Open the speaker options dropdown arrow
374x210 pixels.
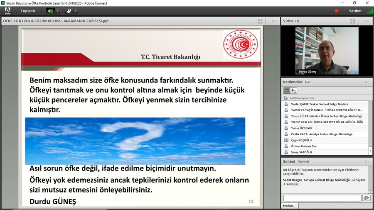(x=58, y=11)
